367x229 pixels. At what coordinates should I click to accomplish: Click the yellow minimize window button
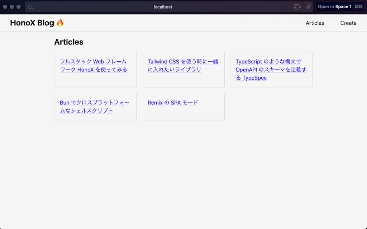point(12,7)
